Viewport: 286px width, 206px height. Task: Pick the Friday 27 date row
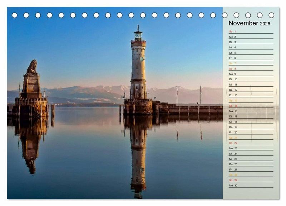251,169
